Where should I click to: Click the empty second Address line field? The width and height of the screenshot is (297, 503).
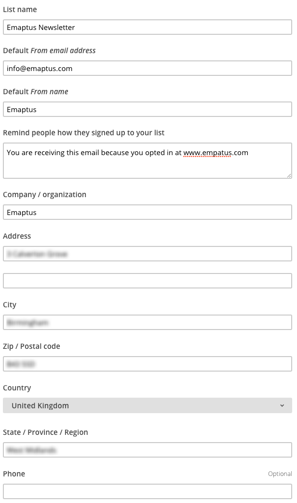pyautogui.click(x=147, y=281)
